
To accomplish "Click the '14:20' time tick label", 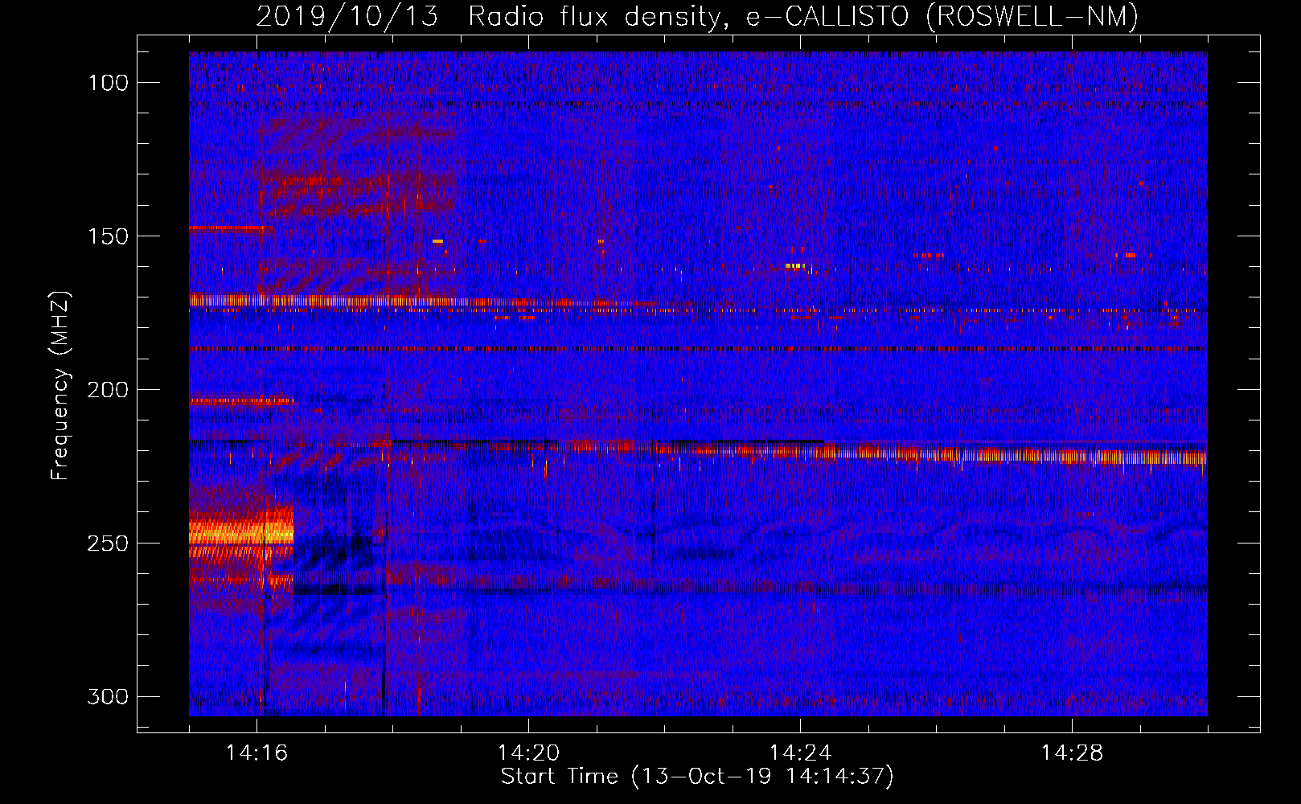I will point(528,753).
